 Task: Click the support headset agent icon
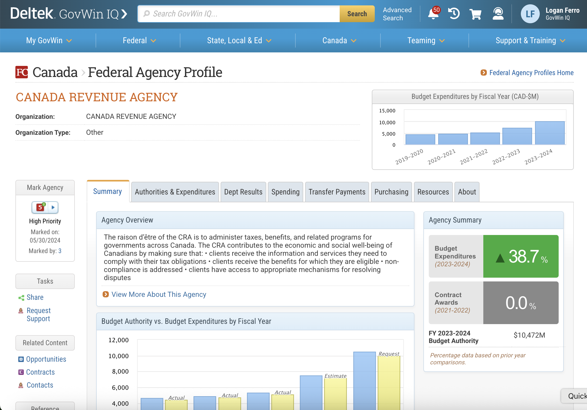[498, 14]
